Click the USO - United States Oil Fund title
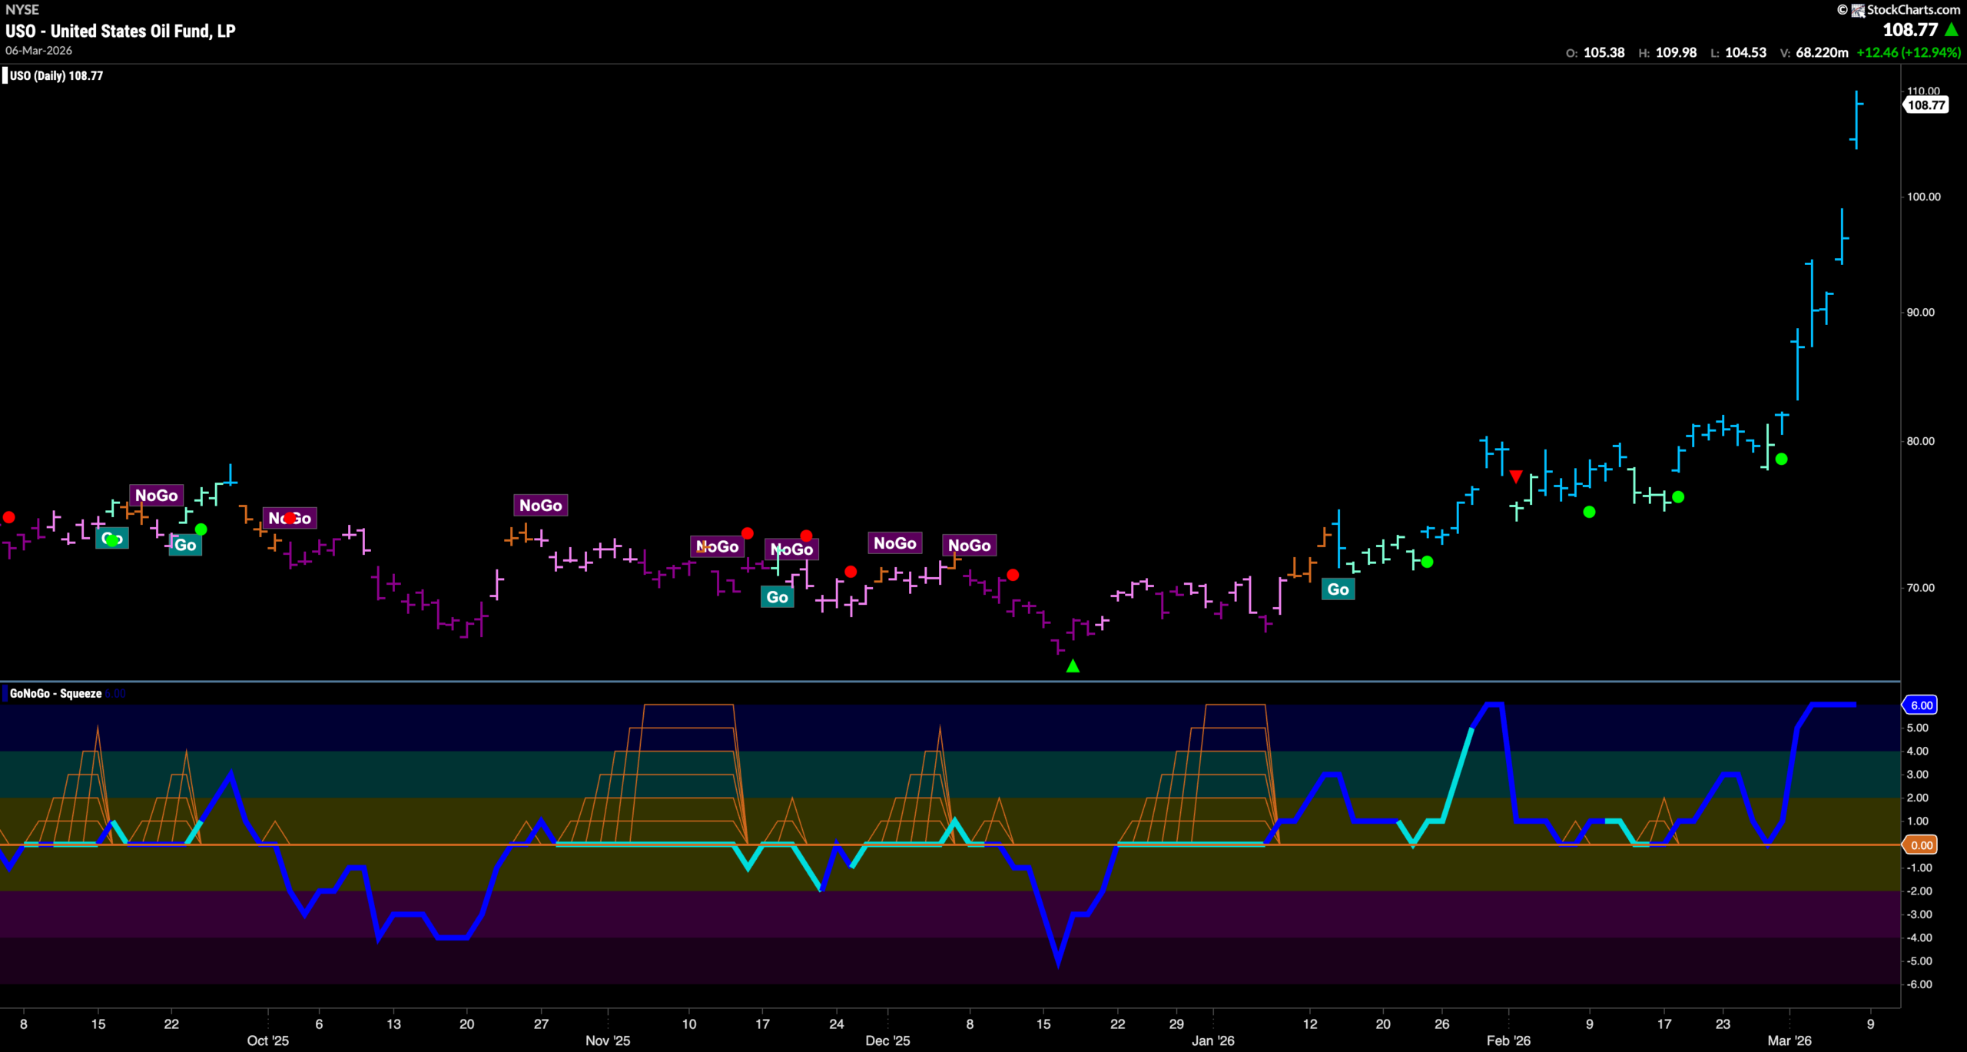The height and width of the screenshot is (1052, 1967). click(121, 31)
